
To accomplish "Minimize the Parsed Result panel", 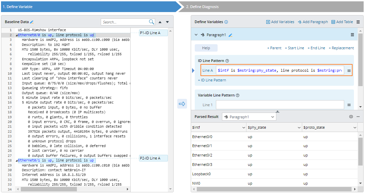I will click(358, 117).
